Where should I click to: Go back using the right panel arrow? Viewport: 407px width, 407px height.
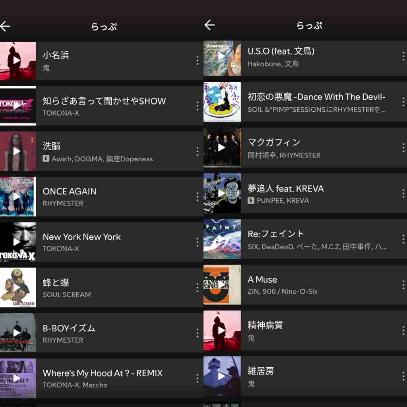point(209,25)
